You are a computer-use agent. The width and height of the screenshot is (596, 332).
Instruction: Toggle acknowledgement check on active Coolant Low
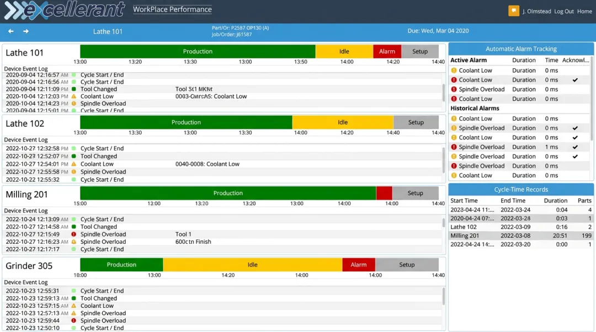point(575,80)
